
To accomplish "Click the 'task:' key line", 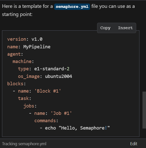I will click(24, 98).
